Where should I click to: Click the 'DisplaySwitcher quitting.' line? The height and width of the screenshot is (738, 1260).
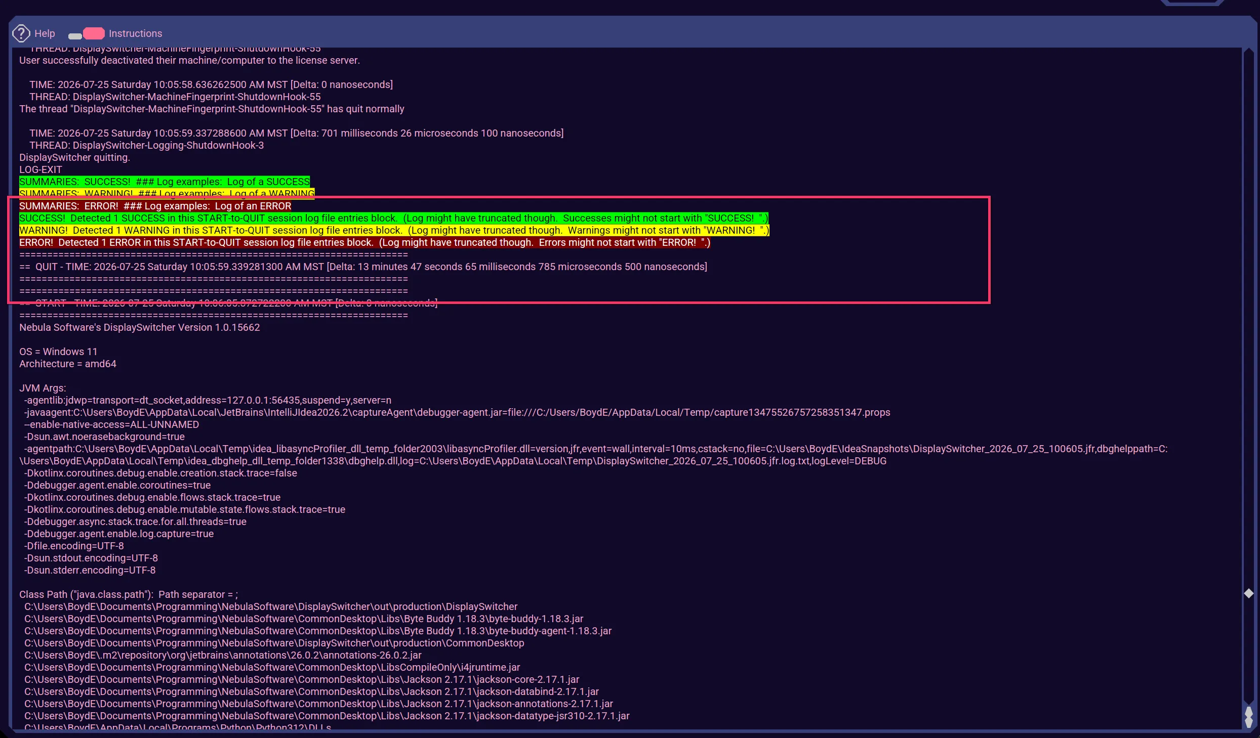[74, 157]
